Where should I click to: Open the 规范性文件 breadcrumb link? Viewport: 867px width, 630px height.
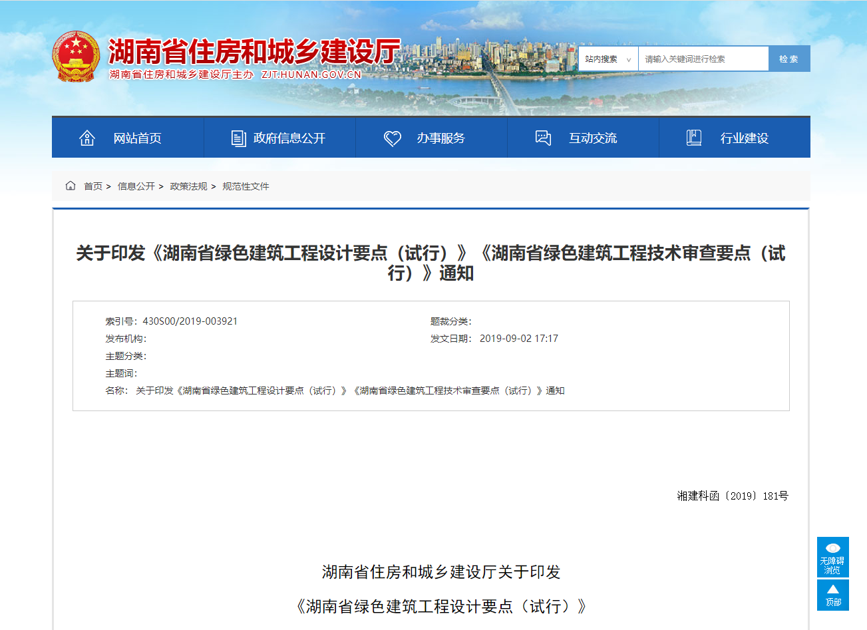[x=246, y=186]
